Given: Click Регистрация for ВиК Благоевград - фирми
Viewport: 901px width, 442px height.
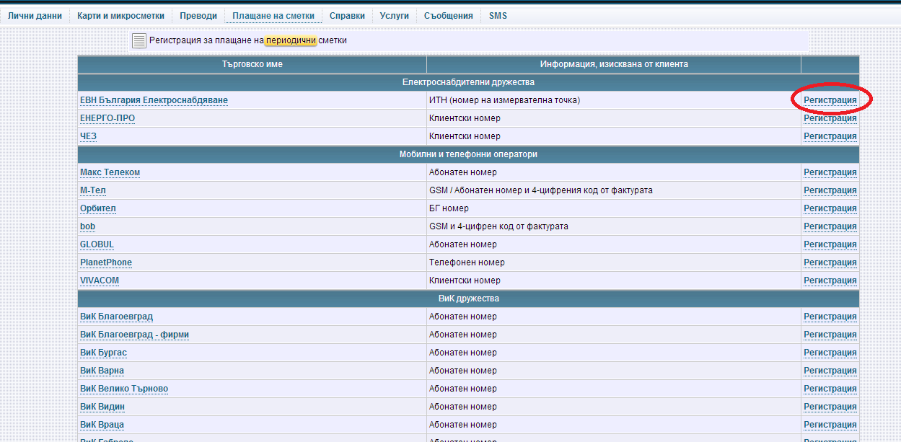Looking at the screenshot, I should (x=830, y=335).
